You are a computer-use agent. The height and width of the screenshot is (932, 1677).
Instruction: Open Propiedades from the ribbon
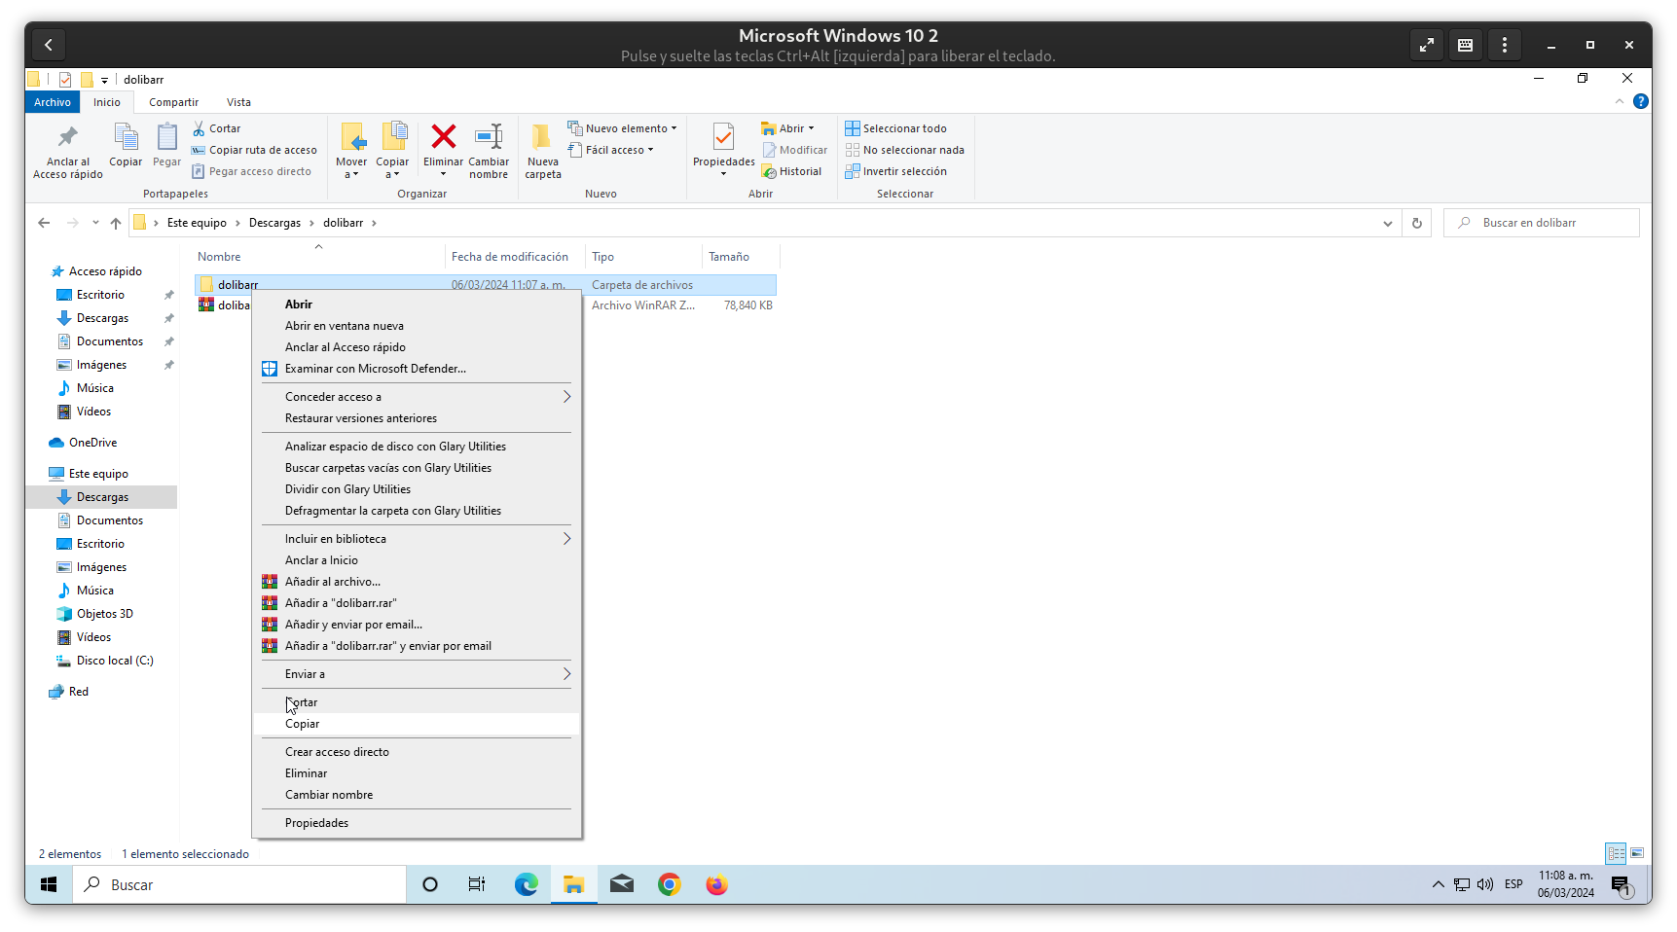point(723,138)
